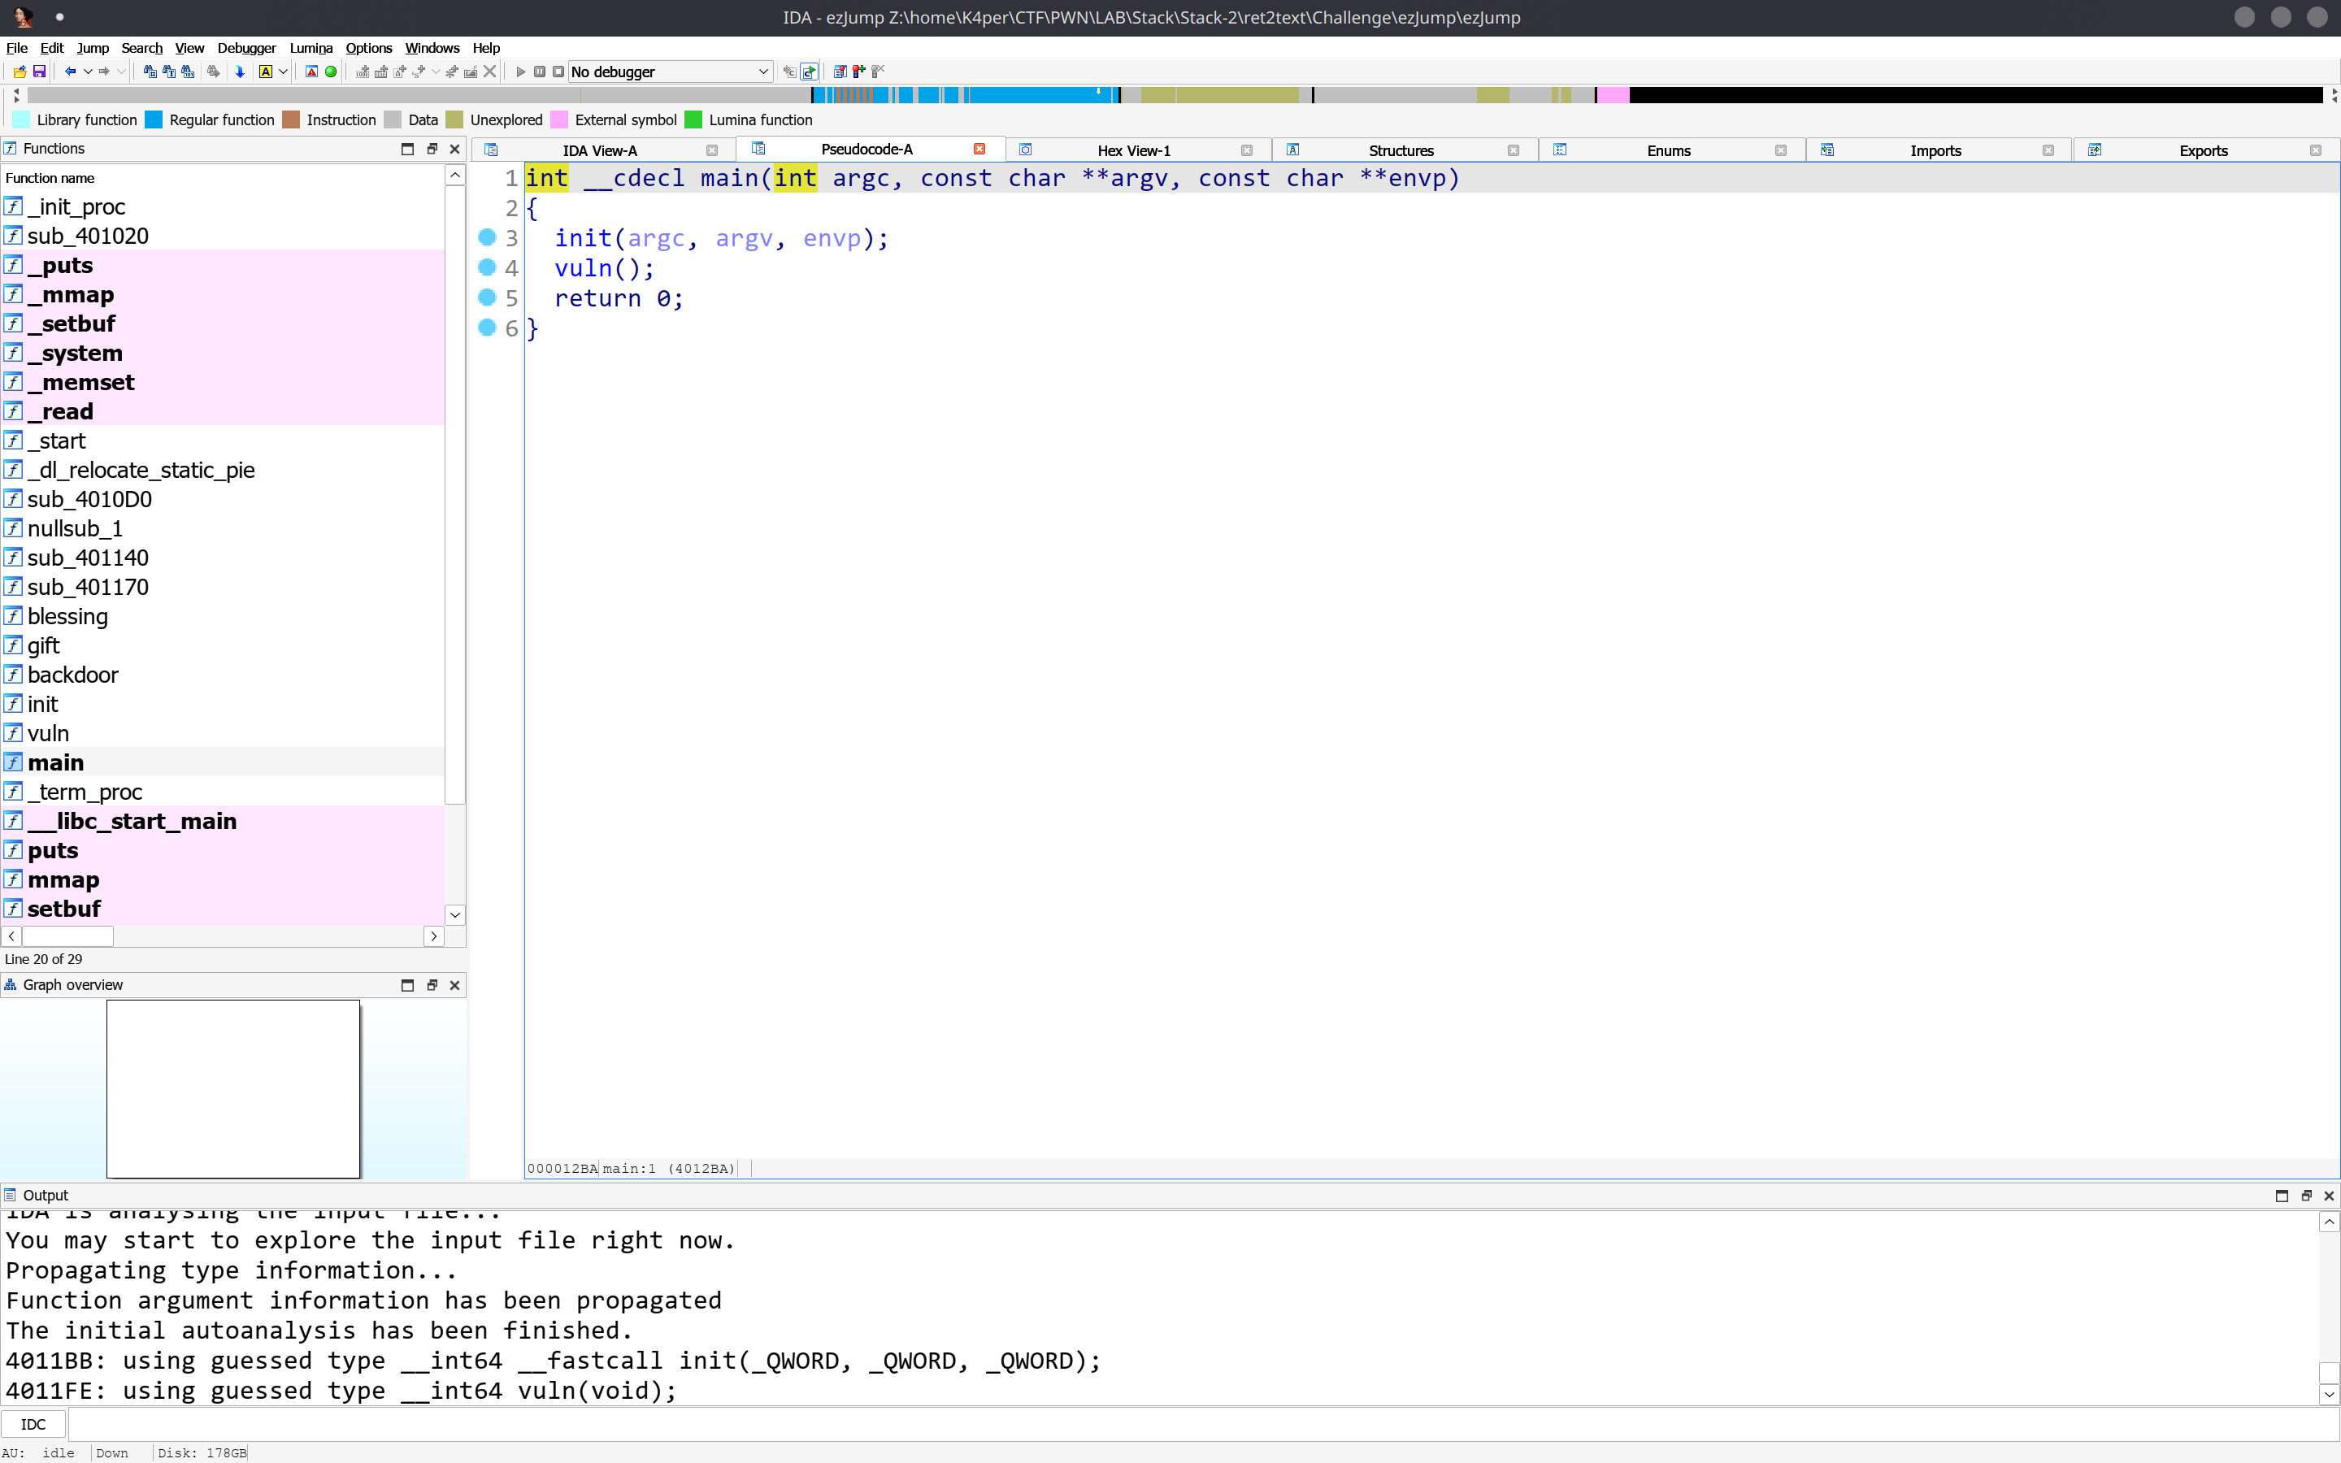Click the gray X delete toolbar icon

coord(489,72)
